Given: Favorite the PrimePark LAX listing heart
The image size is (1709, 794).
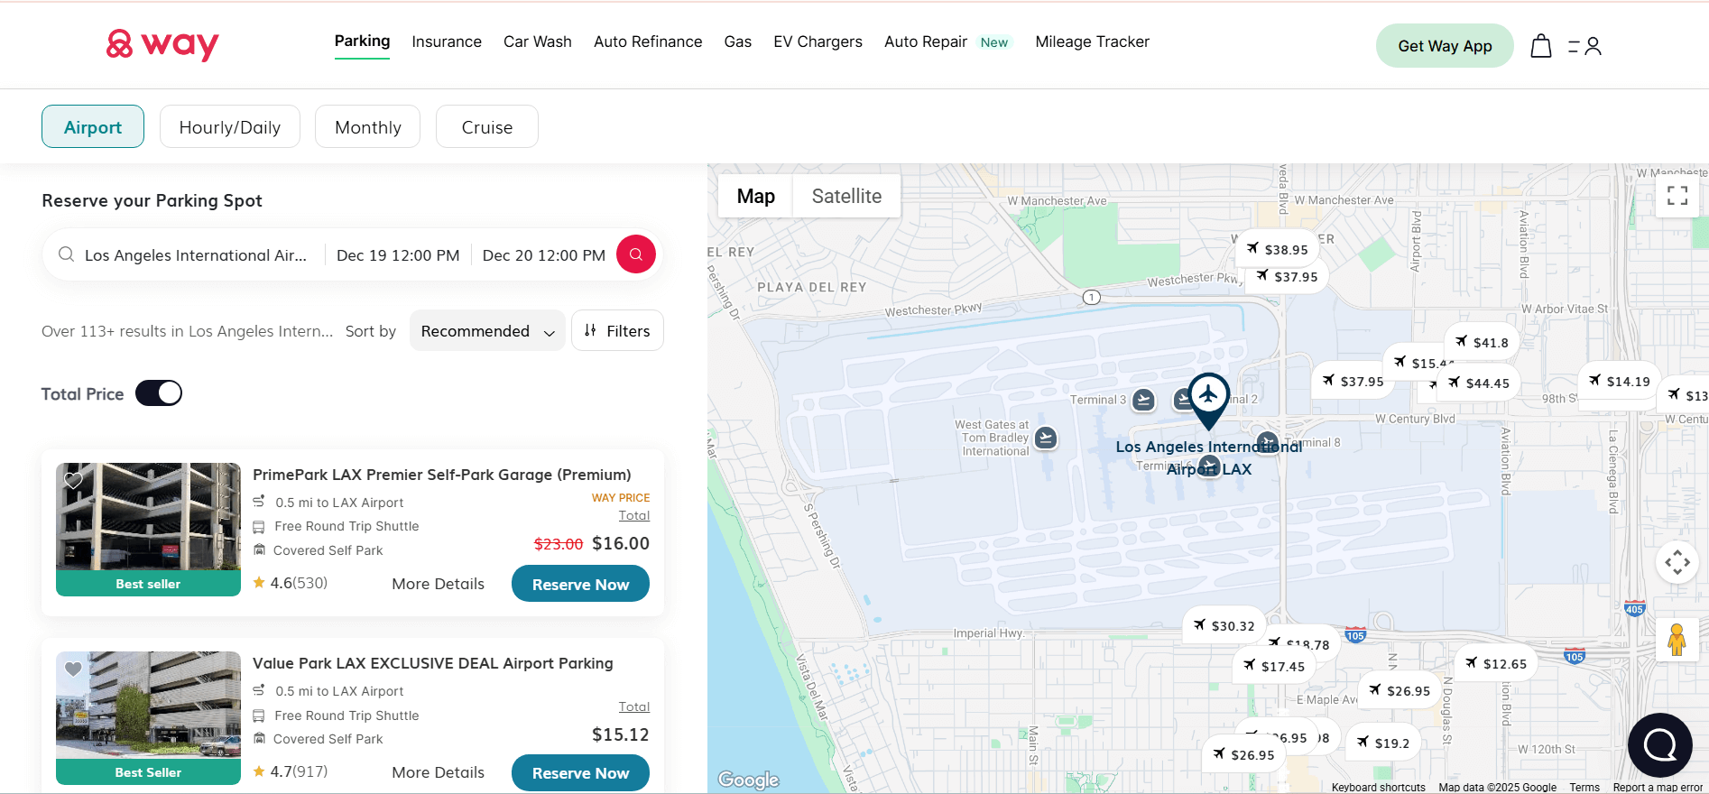Looking at the screenshot, I should [74, 480].
